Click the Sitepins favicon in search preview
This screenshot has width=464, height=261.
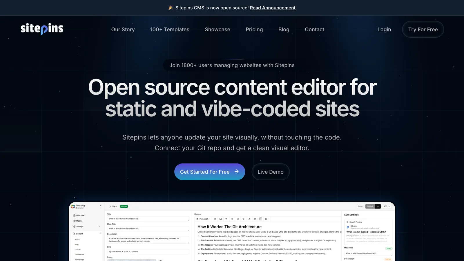(x=348, y=227)
